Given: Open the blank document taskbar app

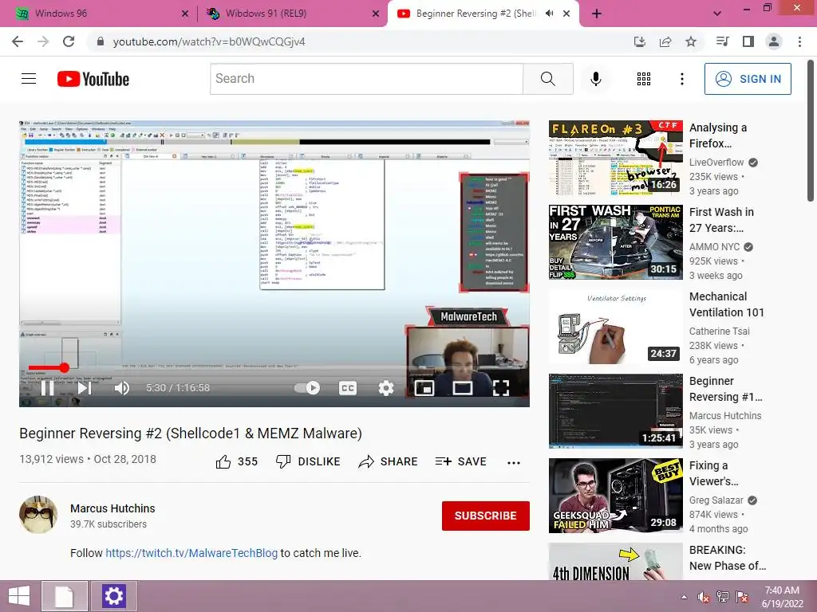Looking at the screenshot, I should tap(64, 596).
